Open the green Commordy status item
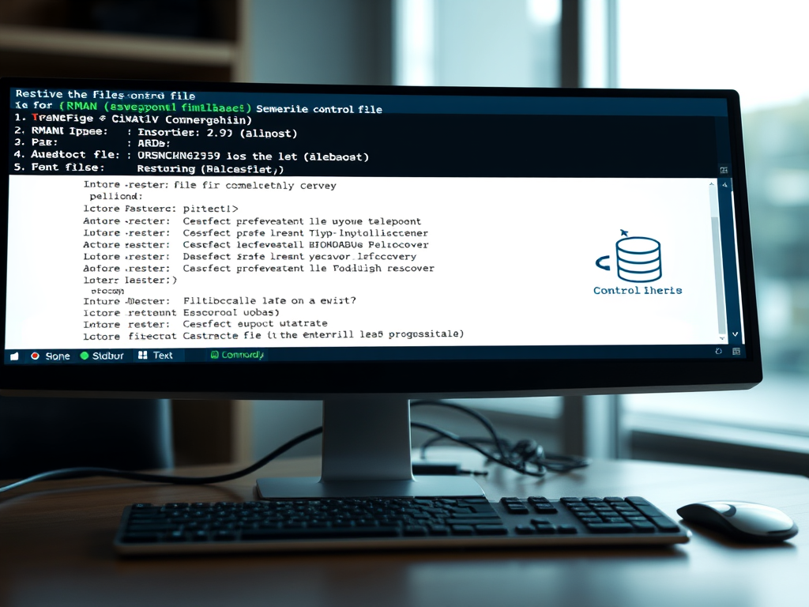This screenshot has width=809, height=607. pos(237,355)
